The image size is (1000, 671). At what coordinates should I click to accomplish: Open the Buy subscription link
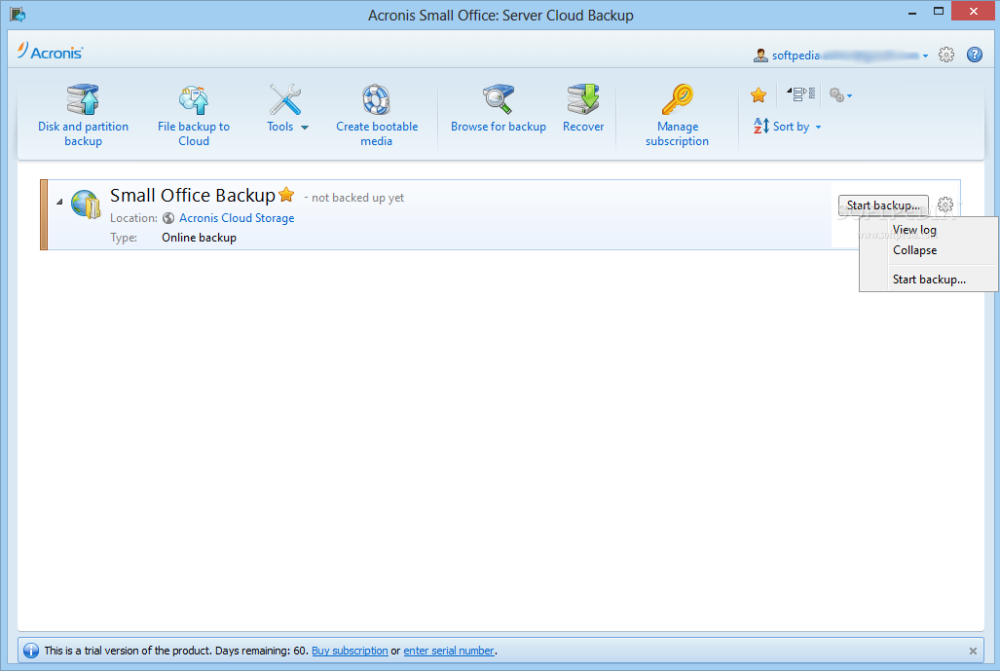pos(350,651)
